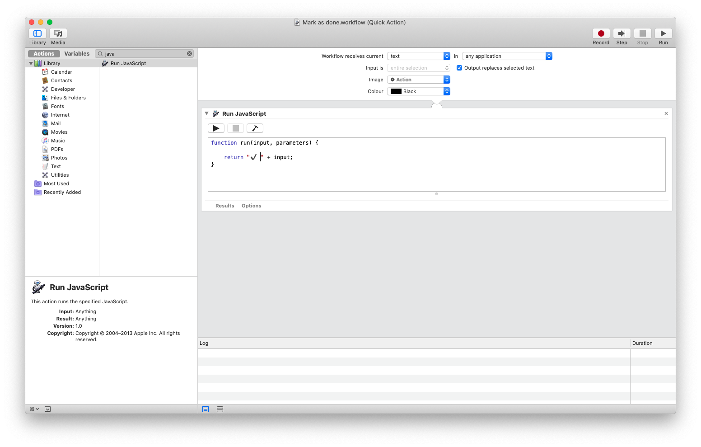Viewport: 701px width, 447px height.
Task: Toggle the Library sidebar visibility icon
Action: (37, 33)
